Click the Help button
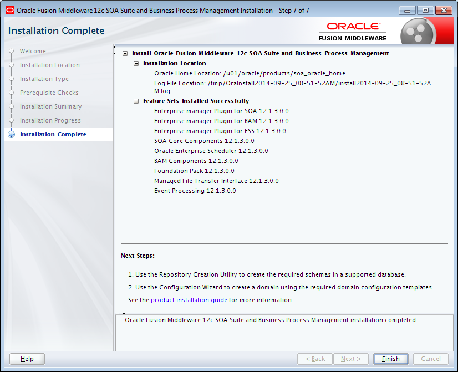This screenshot has height=372, width=458. pyautogui.click(x=27, y=359)
